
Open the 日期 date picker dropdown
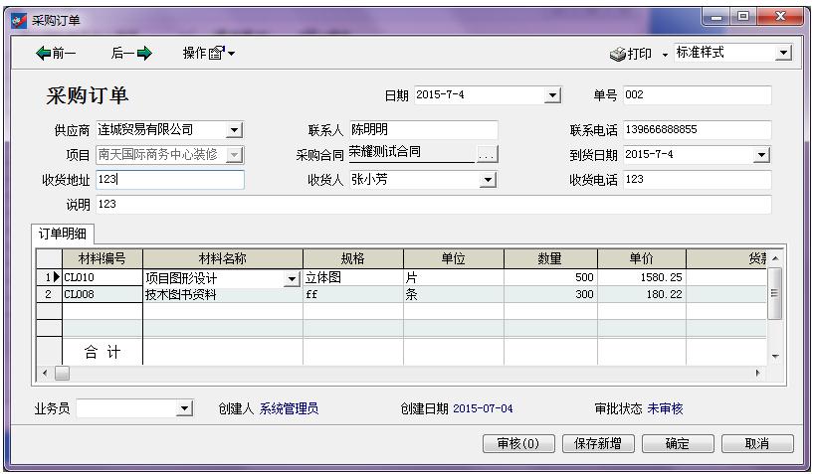click(553, 95)
